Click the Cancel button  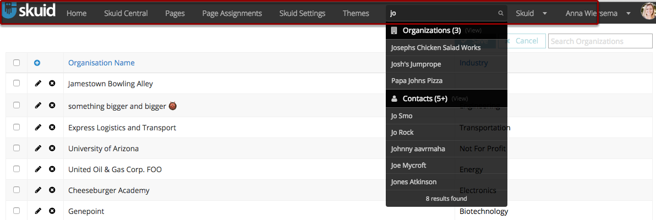click(x=522, y=41)
